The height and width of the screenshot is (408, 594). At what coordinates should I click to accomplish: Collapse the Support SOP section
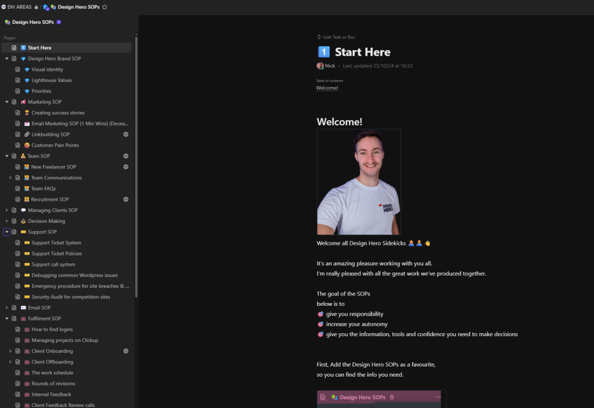coord(7,232)
